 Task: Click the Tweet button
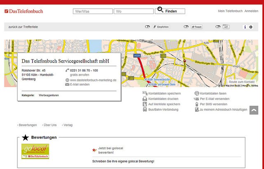click(197, 27)
